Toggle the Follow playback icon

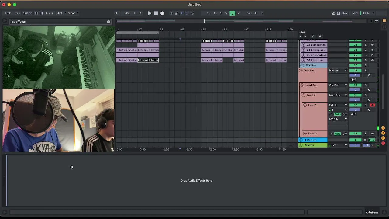click(x=117, y=13)
